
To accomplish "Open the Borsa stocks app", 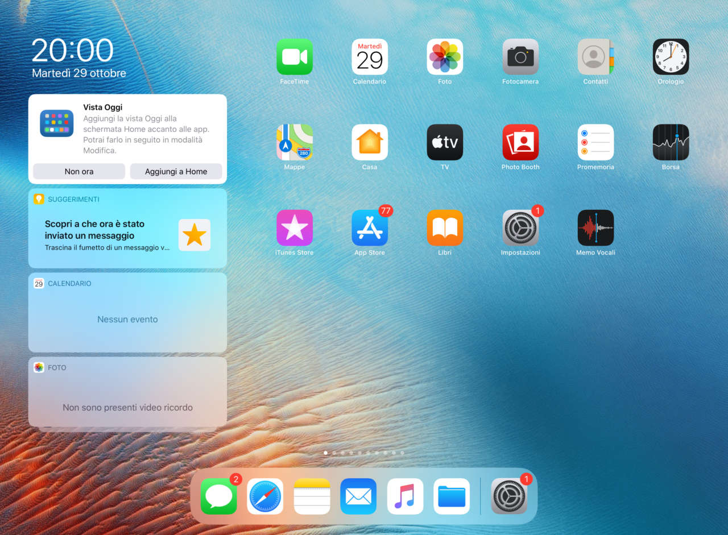I will click(x=671, y=142).
